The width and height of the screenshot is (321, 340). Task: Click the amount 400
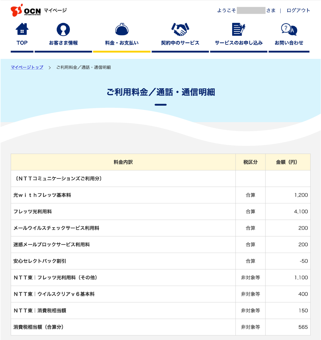pos(303,294)
